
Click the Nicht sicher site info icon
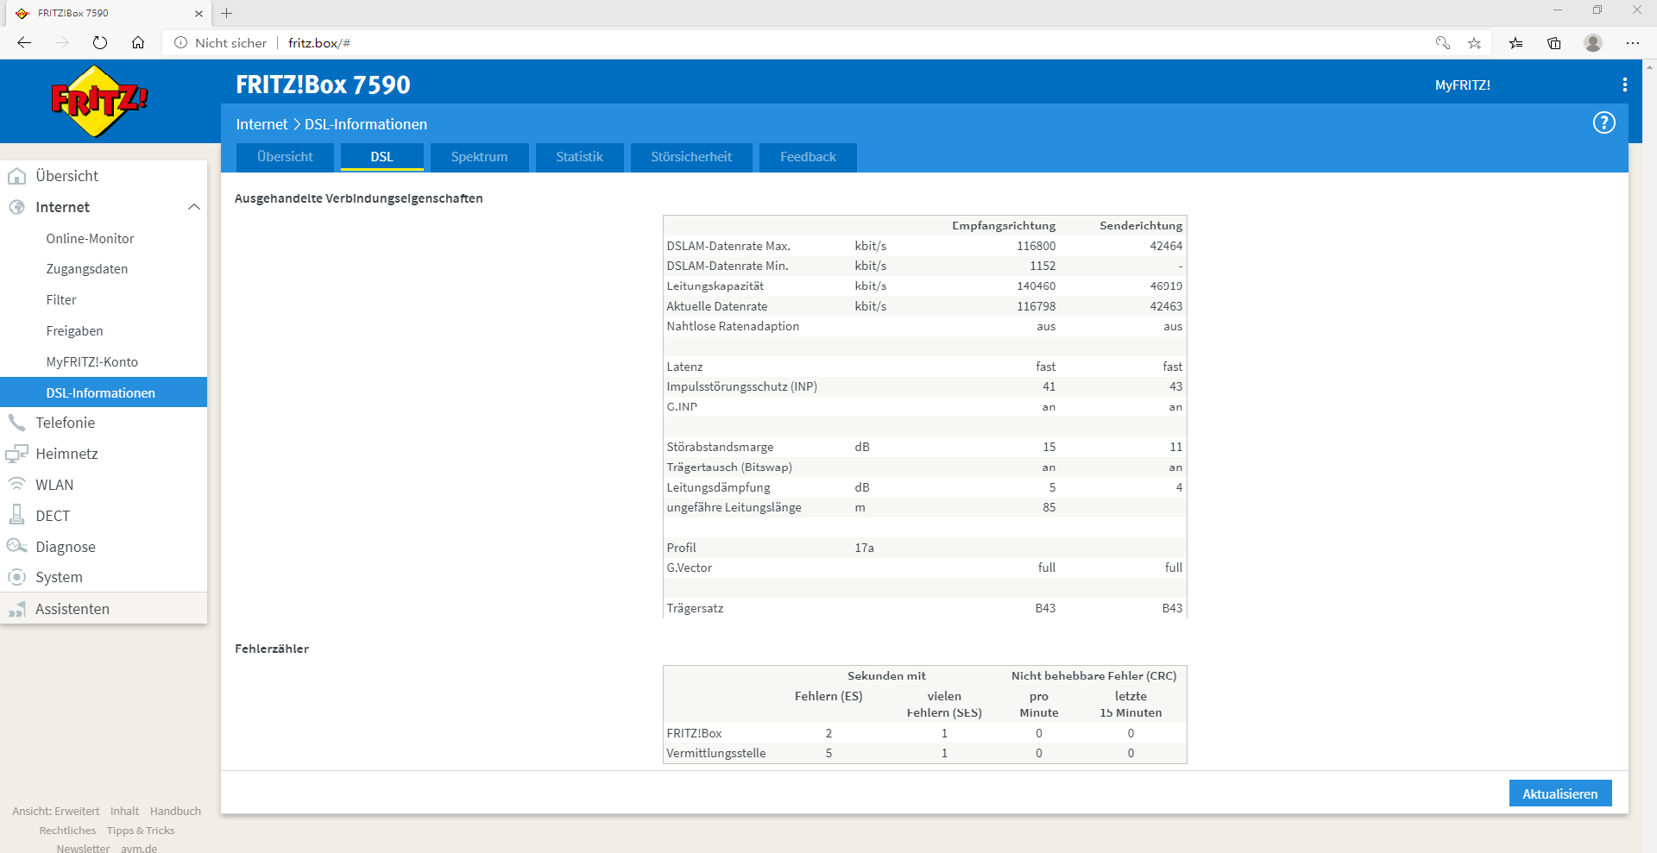click(x=180, y=42)
